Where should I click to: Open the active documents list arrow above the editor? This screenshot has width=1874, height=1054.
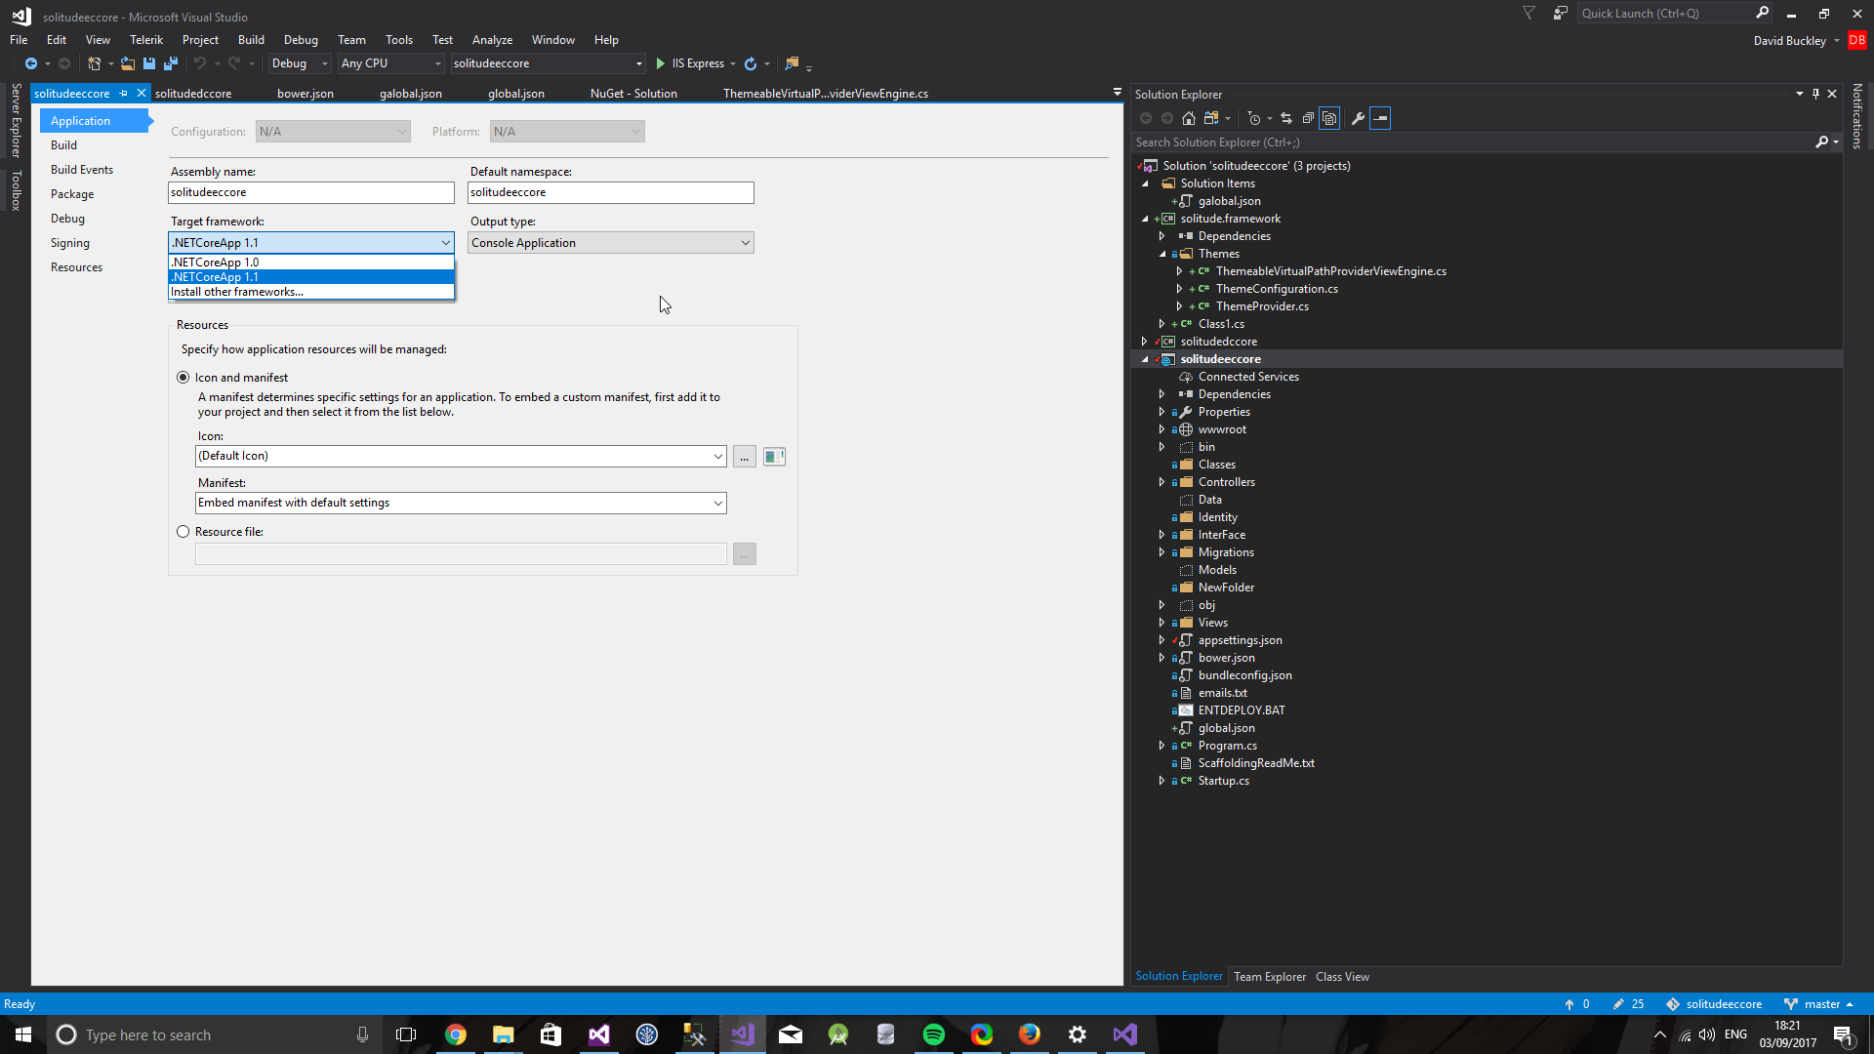coord(1117,93)
